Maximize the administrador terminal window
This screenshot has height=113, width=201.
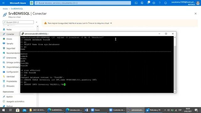(166, 34)
